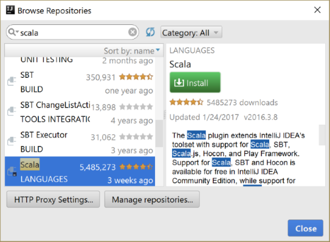330x242 pixels.
Task: Click the '2 months ago' update text
Action: click(x=128, y=61)
